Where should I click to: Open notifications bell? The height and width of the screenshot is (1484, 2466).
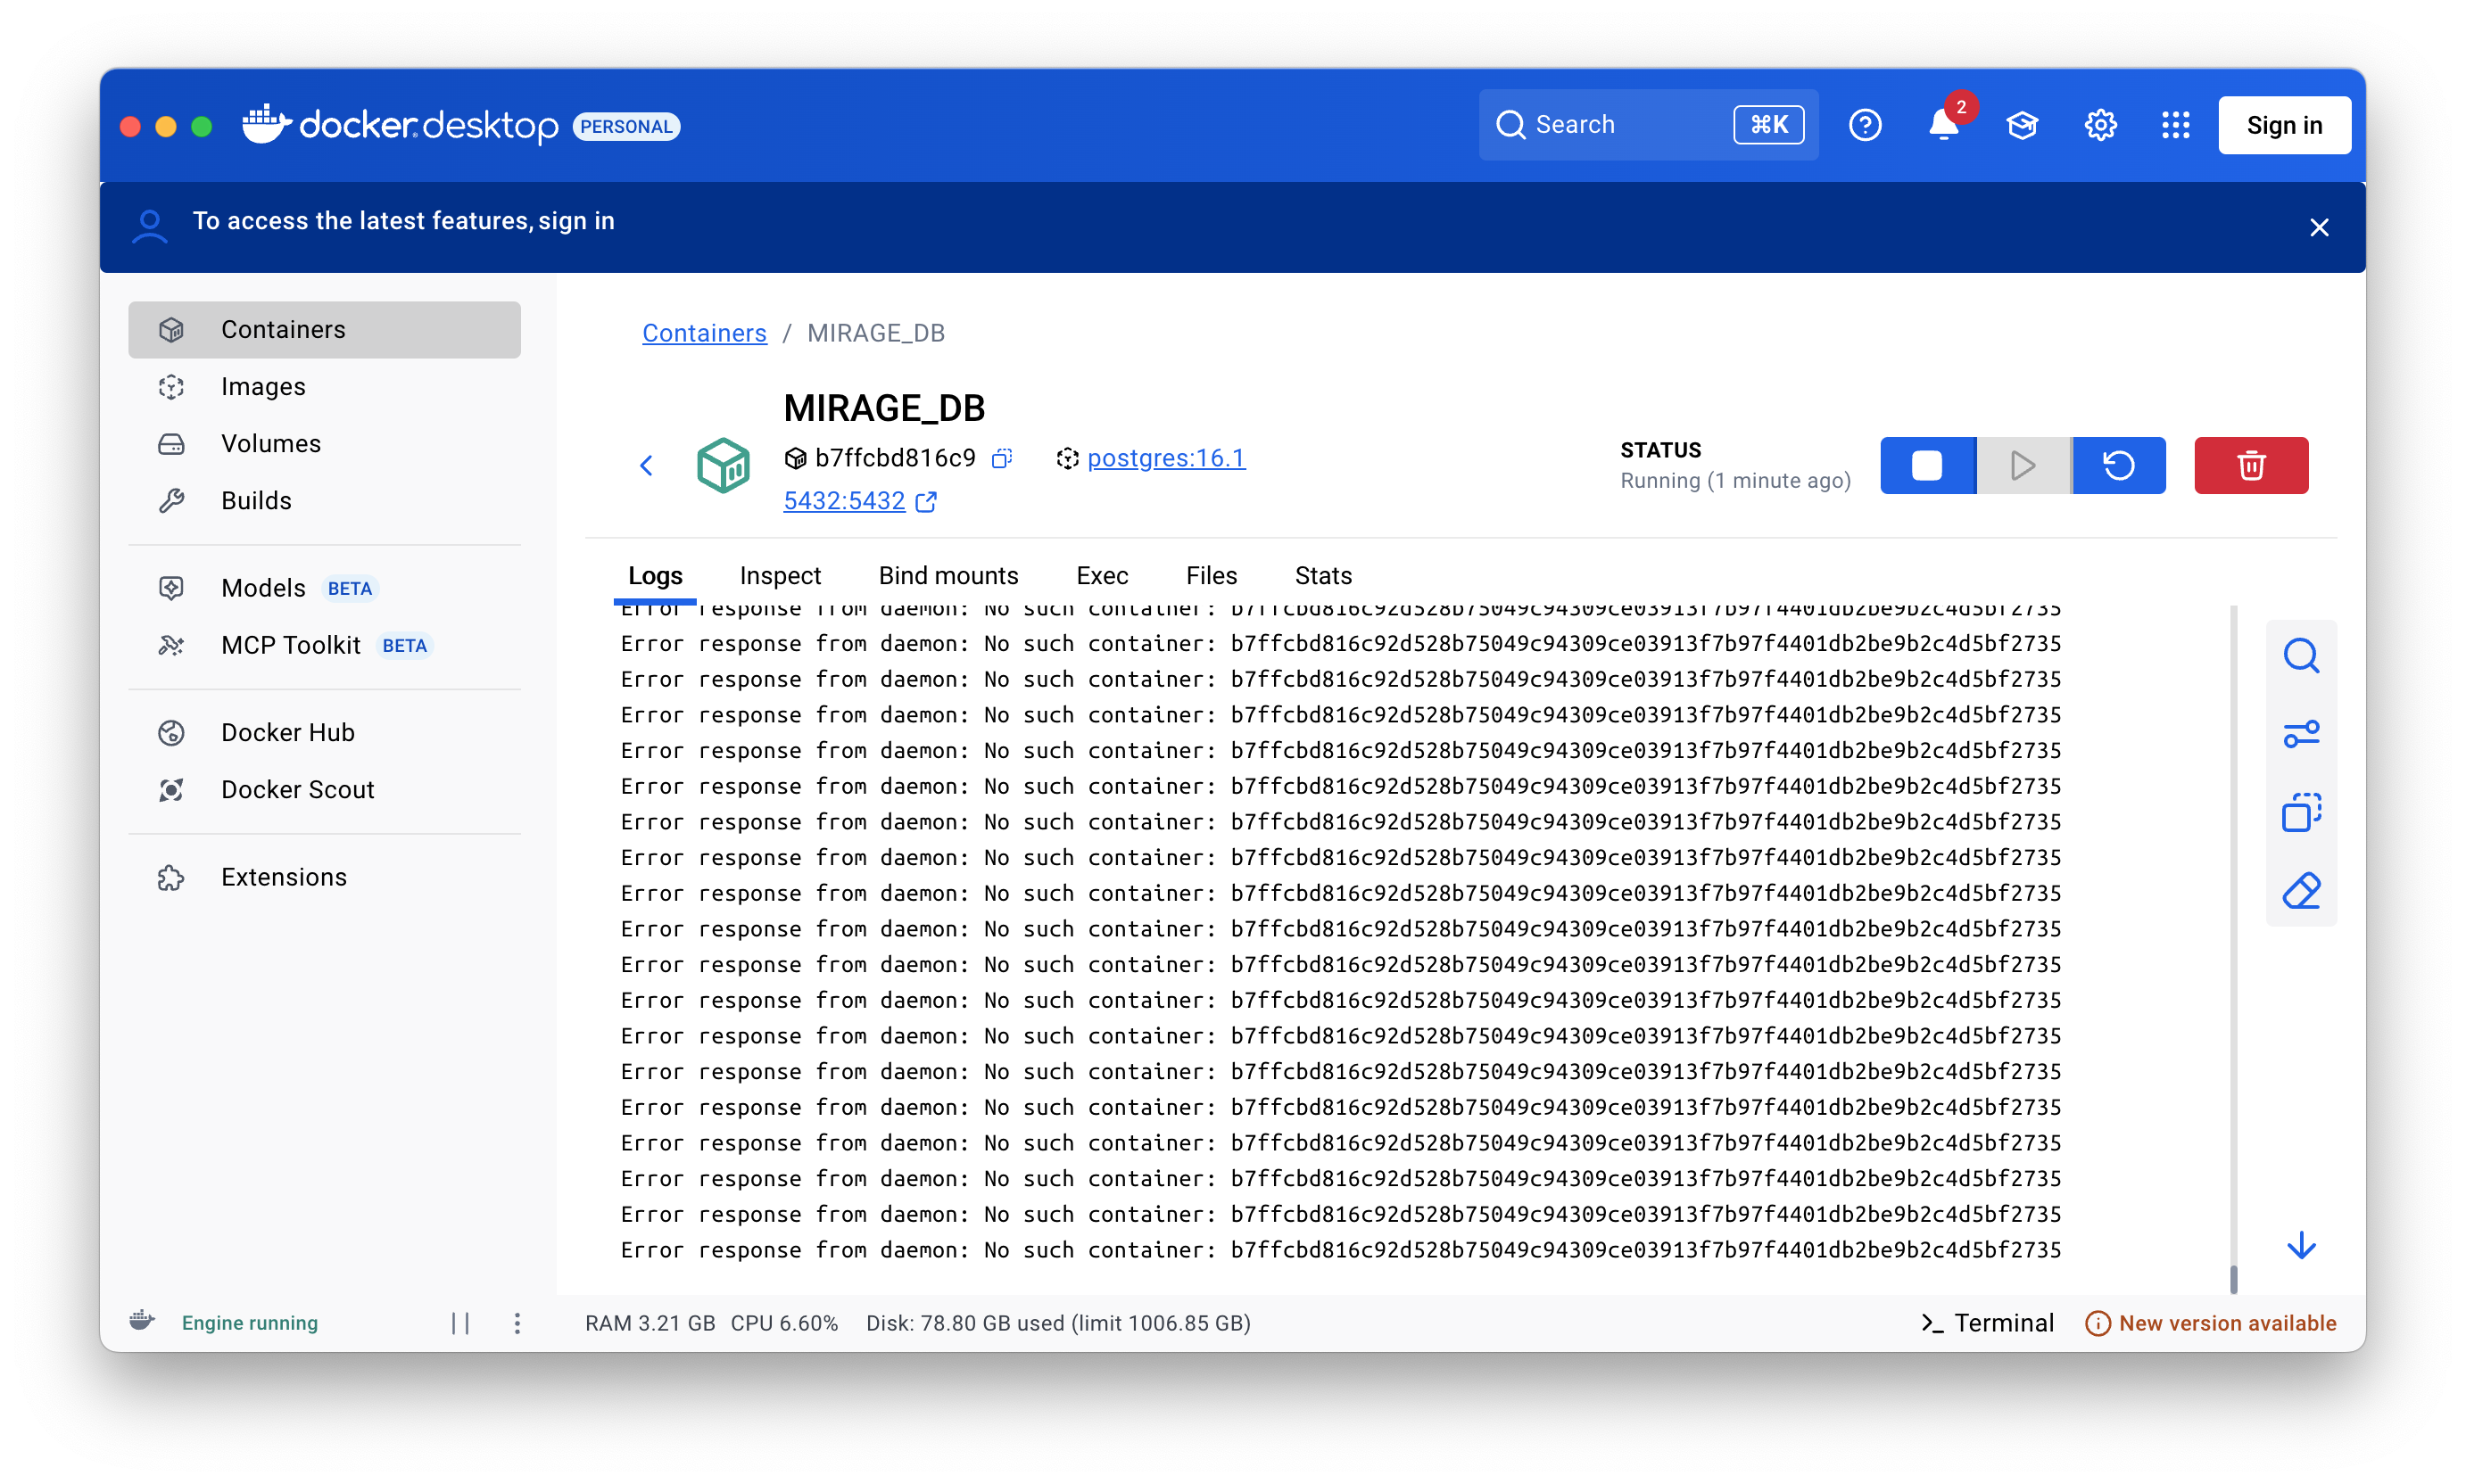point(1943,125)
